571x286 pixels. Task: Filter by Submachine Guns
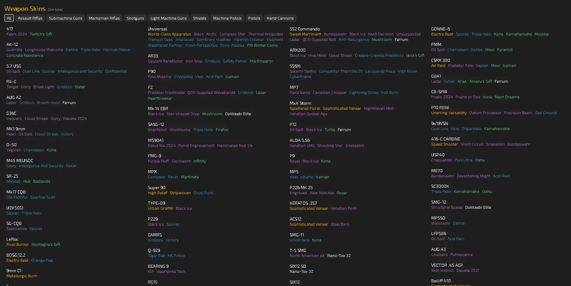(66, 18)
